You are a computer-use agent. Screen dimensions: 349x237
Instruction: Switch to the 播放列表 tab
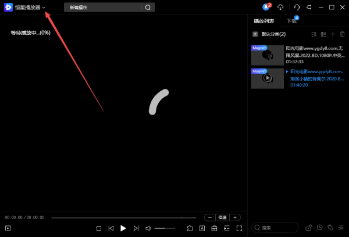[263, 21]
